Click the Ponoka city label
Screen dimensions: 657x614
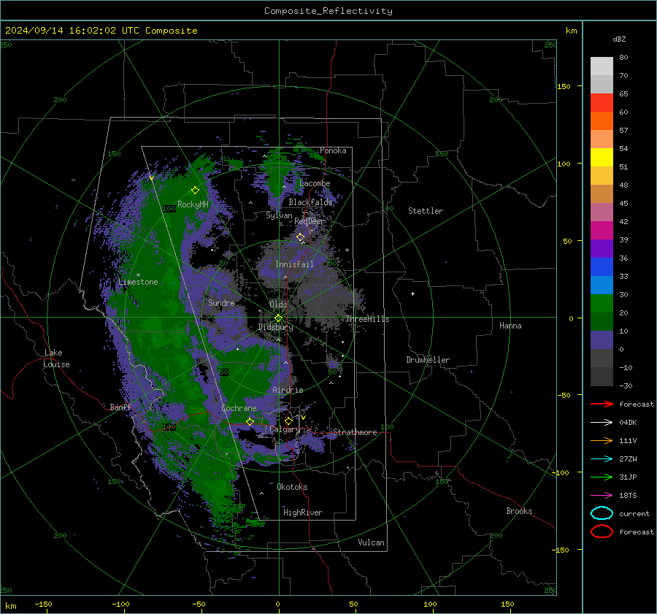(333, 150)
